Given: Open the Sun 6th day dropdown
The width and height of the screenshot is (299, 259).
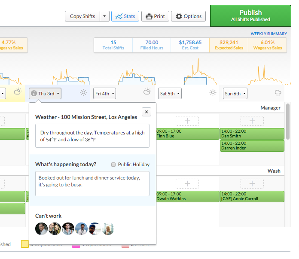Looking at the screenshot, I should pyautogui.click(x=235, y=93).
